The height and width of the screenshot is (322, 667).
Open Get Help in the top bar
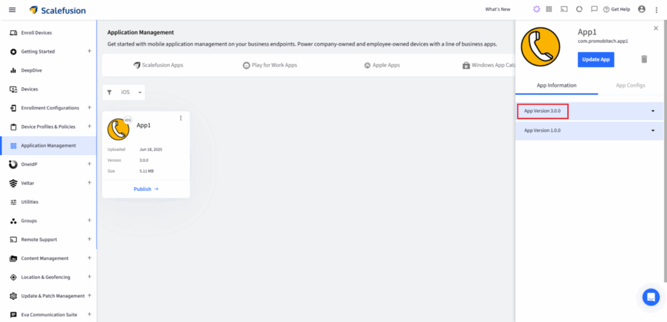[616, 10]
